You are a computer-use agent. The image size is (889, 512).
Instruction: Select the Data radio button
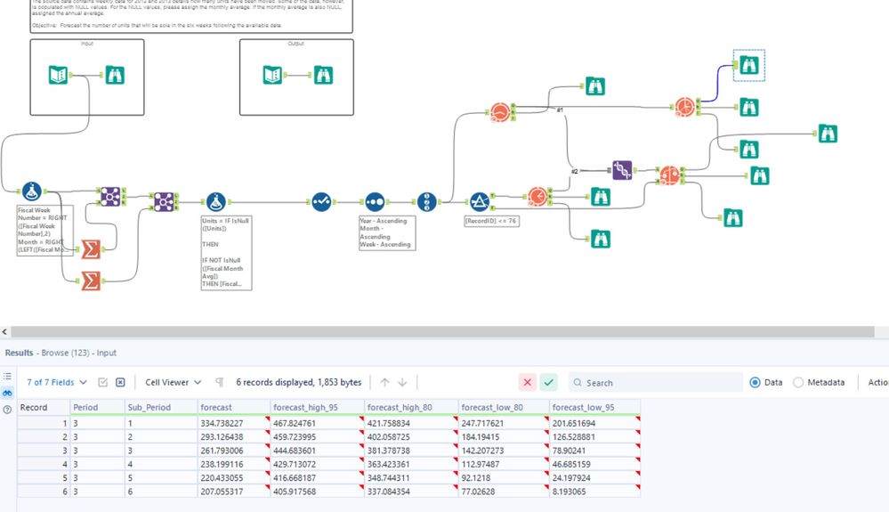(x=755, y=383)
